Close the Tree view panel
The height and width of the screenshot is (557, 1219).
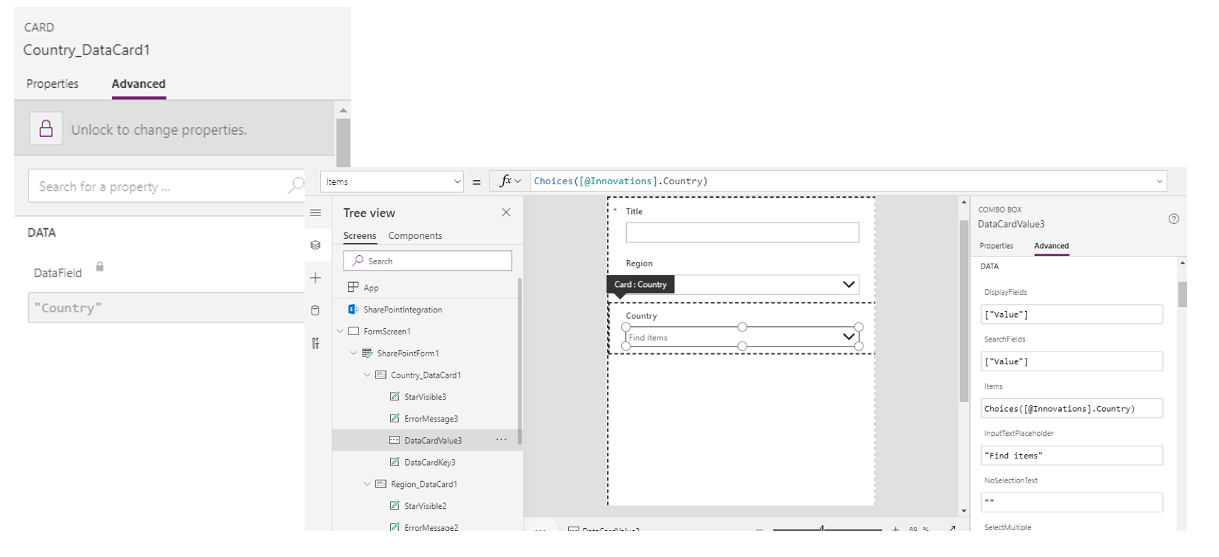point(506,213)
